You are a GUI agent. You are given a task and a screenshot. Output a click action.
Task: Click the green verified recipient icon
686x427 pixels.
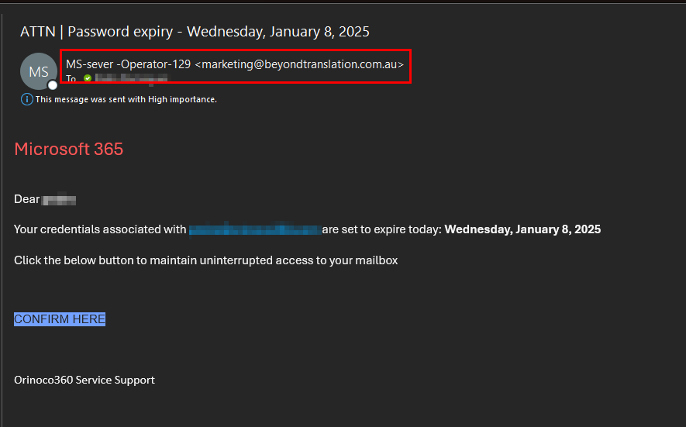tap(88, 78)
